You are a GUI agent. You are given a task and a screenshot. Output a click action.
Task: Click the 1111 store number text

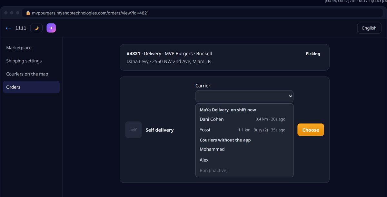tap(21, 28)
